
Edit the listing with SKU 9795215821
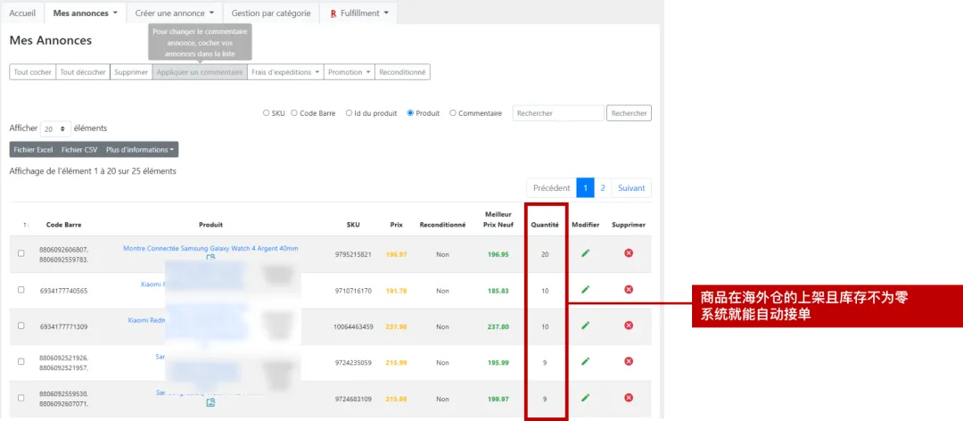(x=585, y=253)
